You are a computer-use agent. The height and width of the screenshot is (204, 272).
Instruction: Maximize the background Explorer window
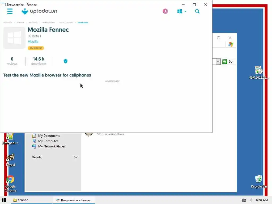point(219,38)
